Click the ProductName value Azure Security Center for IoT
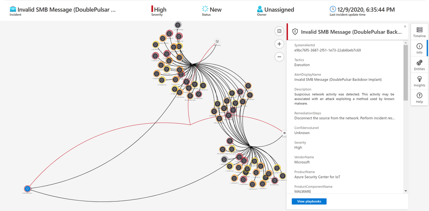This screenshot has height=211, width=429. pyautogui.click(x=317, y=177)
